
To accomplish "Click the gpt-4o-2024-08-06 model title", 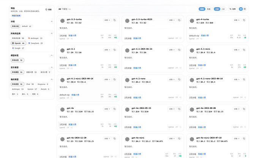I will (x=206, y=108).
